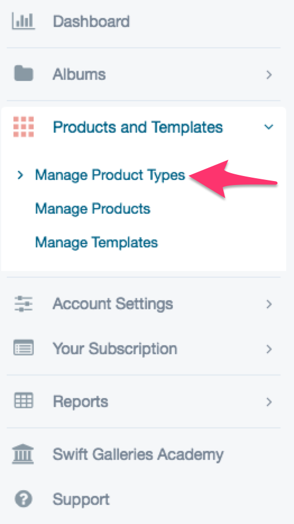The width and height of the screenshot is (294, 524).
Task: Click the Support question mark icon
Action: (x=24, y=499)
